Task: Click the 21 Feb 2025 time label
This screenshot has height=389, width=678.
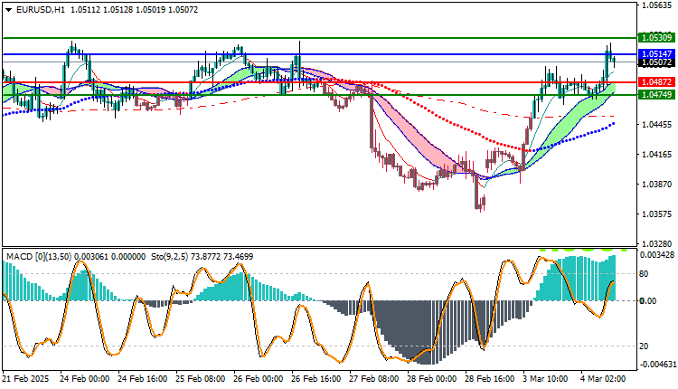Action: [x=25, y=379]
